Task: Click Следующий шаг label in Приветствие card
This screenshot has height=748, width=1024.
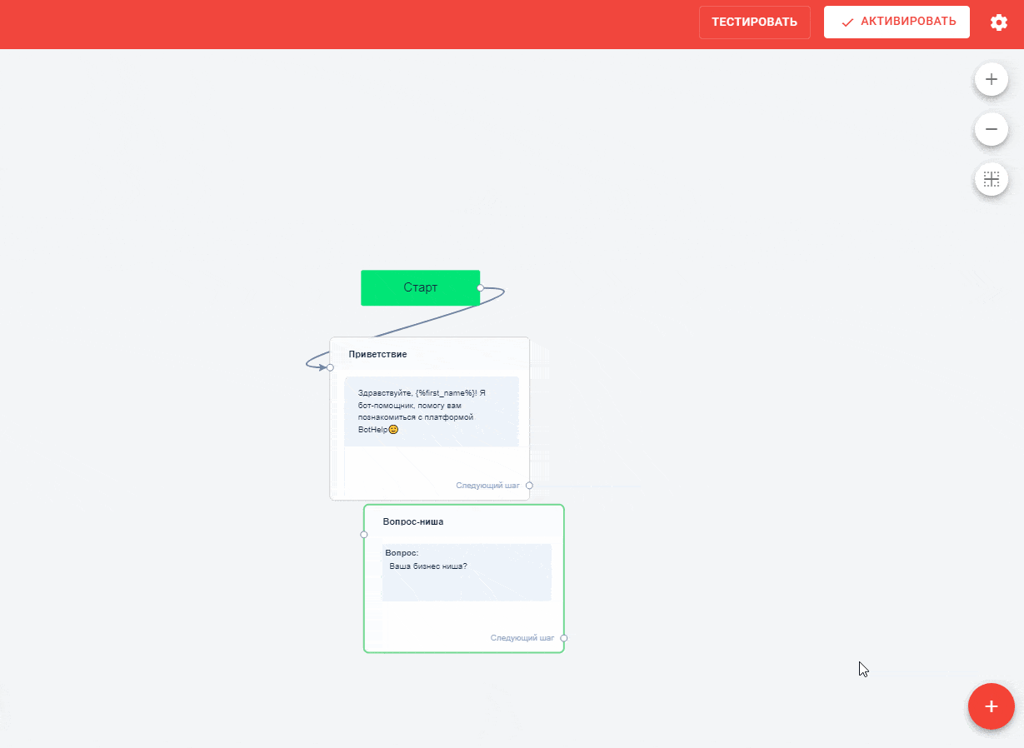Action: click(487, 485)
